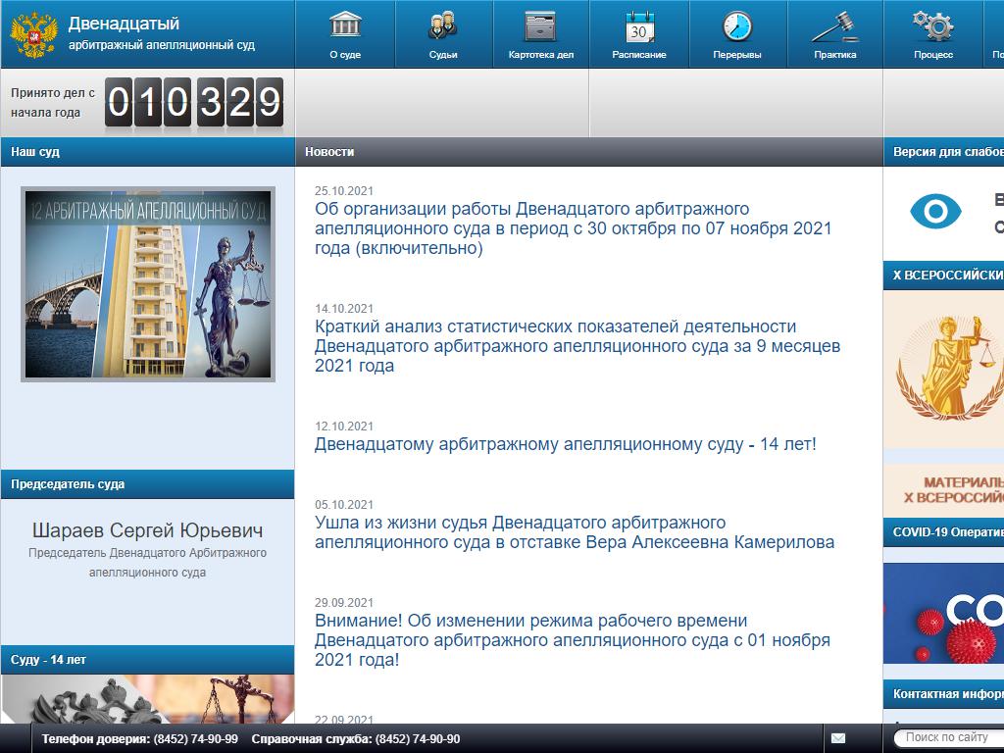Screen dimensions: 1004x753
Task: Open the COVID-19 banner image
Action: [x=943, y=613]
